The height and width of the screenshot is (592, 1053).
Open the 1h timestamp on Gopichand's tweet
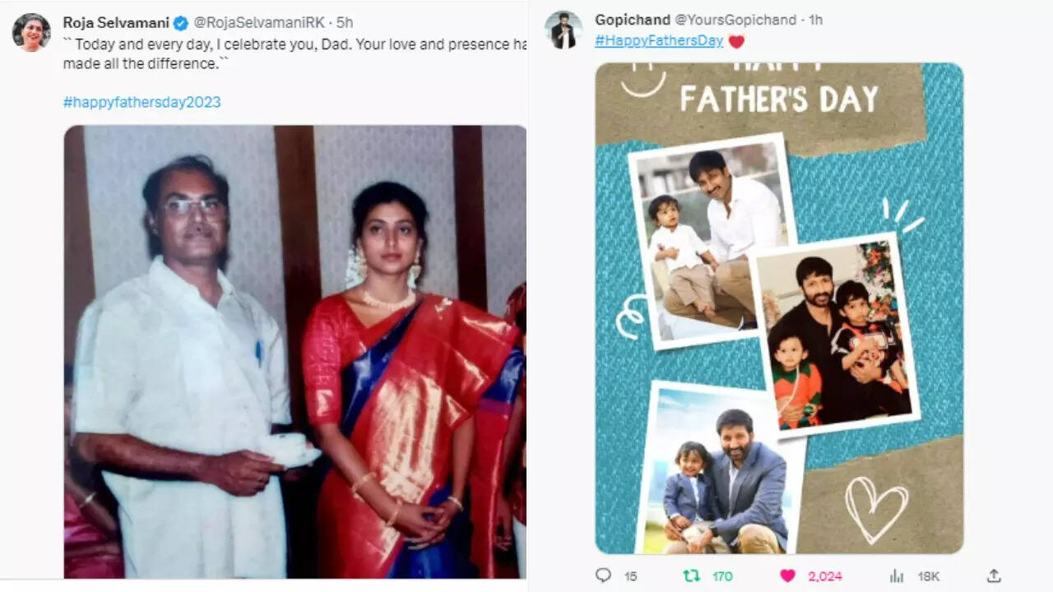pyautogui.click(x=815, y=20)
